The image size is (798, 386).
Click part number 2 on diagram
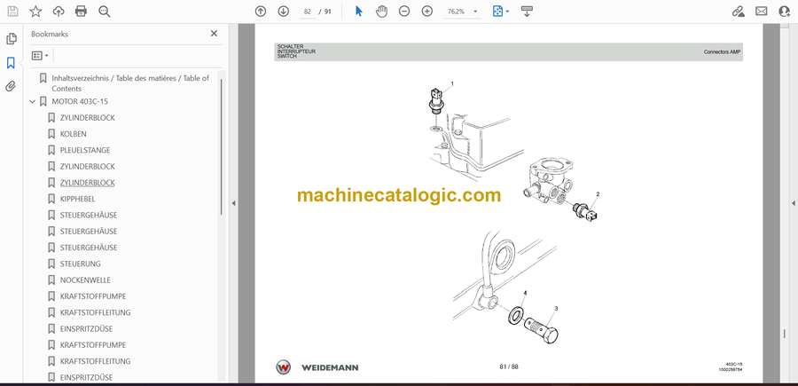598,194
